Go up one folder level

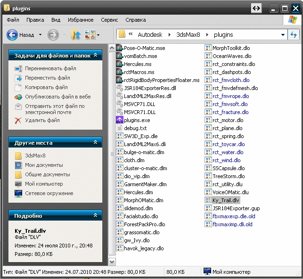pyautogui.click(x=76, y=35)
